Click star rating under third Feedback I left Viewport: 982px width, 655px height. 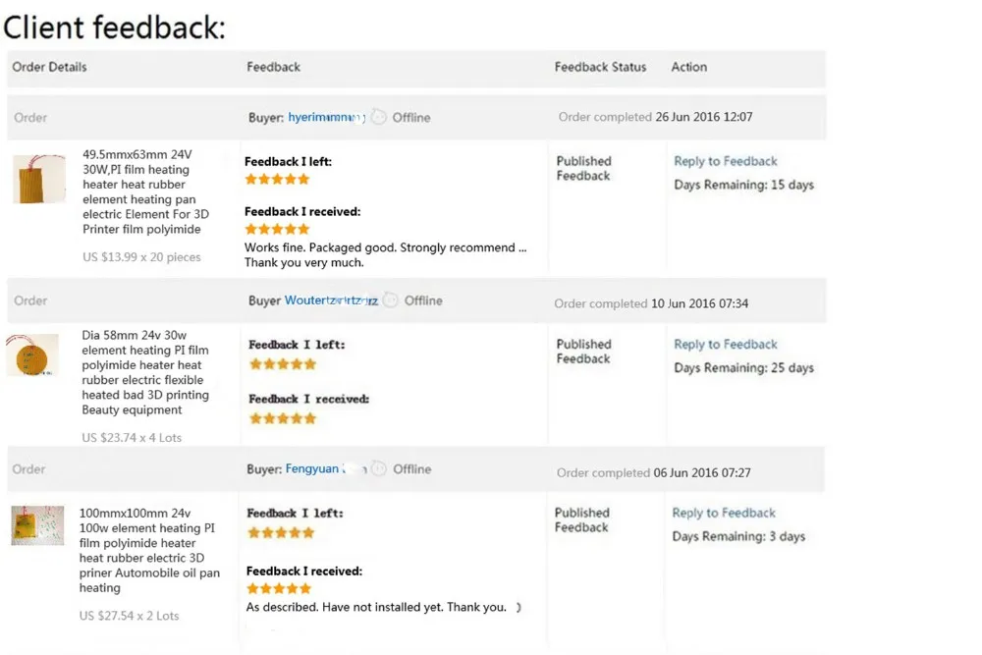tap(281, 533)
